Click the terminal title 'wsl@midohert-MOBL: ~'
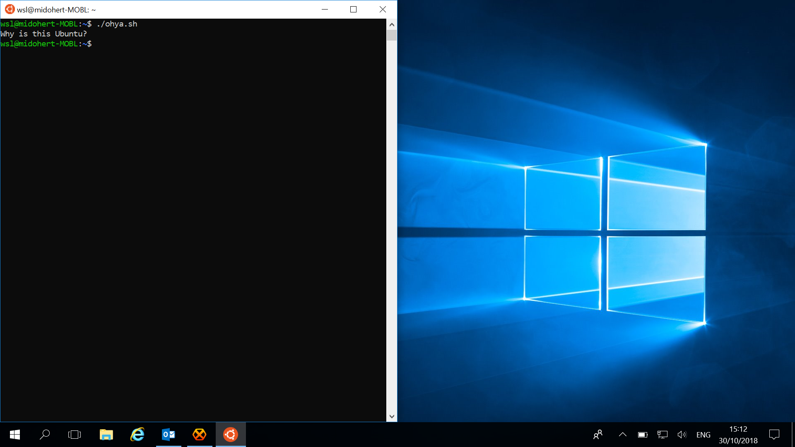795x447 pixels. (56, 10)
